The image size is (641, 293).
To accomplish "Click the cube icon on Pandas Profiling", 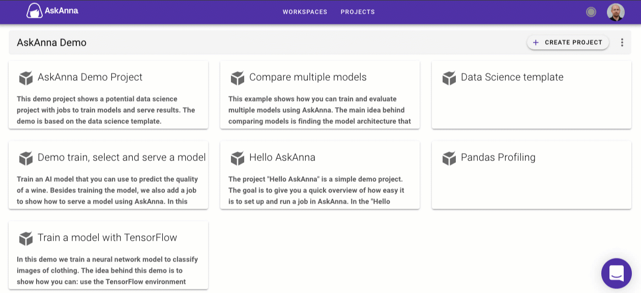I will click(449, 158).
